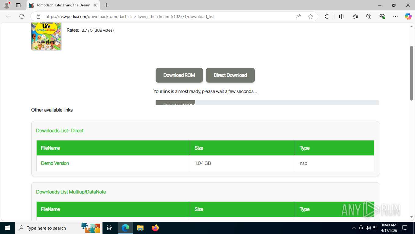Add this page to favorites
The height and width of the screenshot is (234, 415).
311,16
